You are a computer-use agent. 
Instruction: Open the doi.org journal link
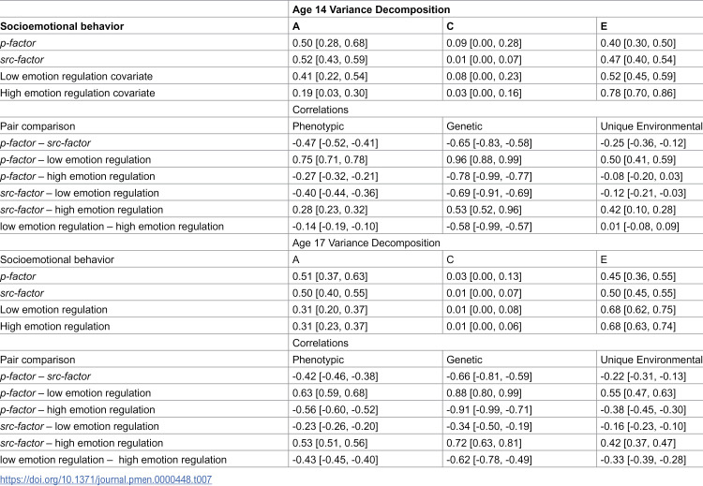[x=106, y=479]
